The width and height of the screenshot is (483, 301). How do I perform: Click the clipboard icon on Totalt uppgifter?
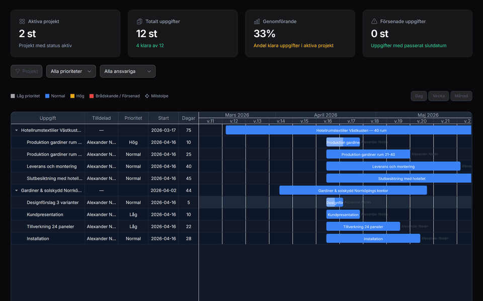[139, 22]
